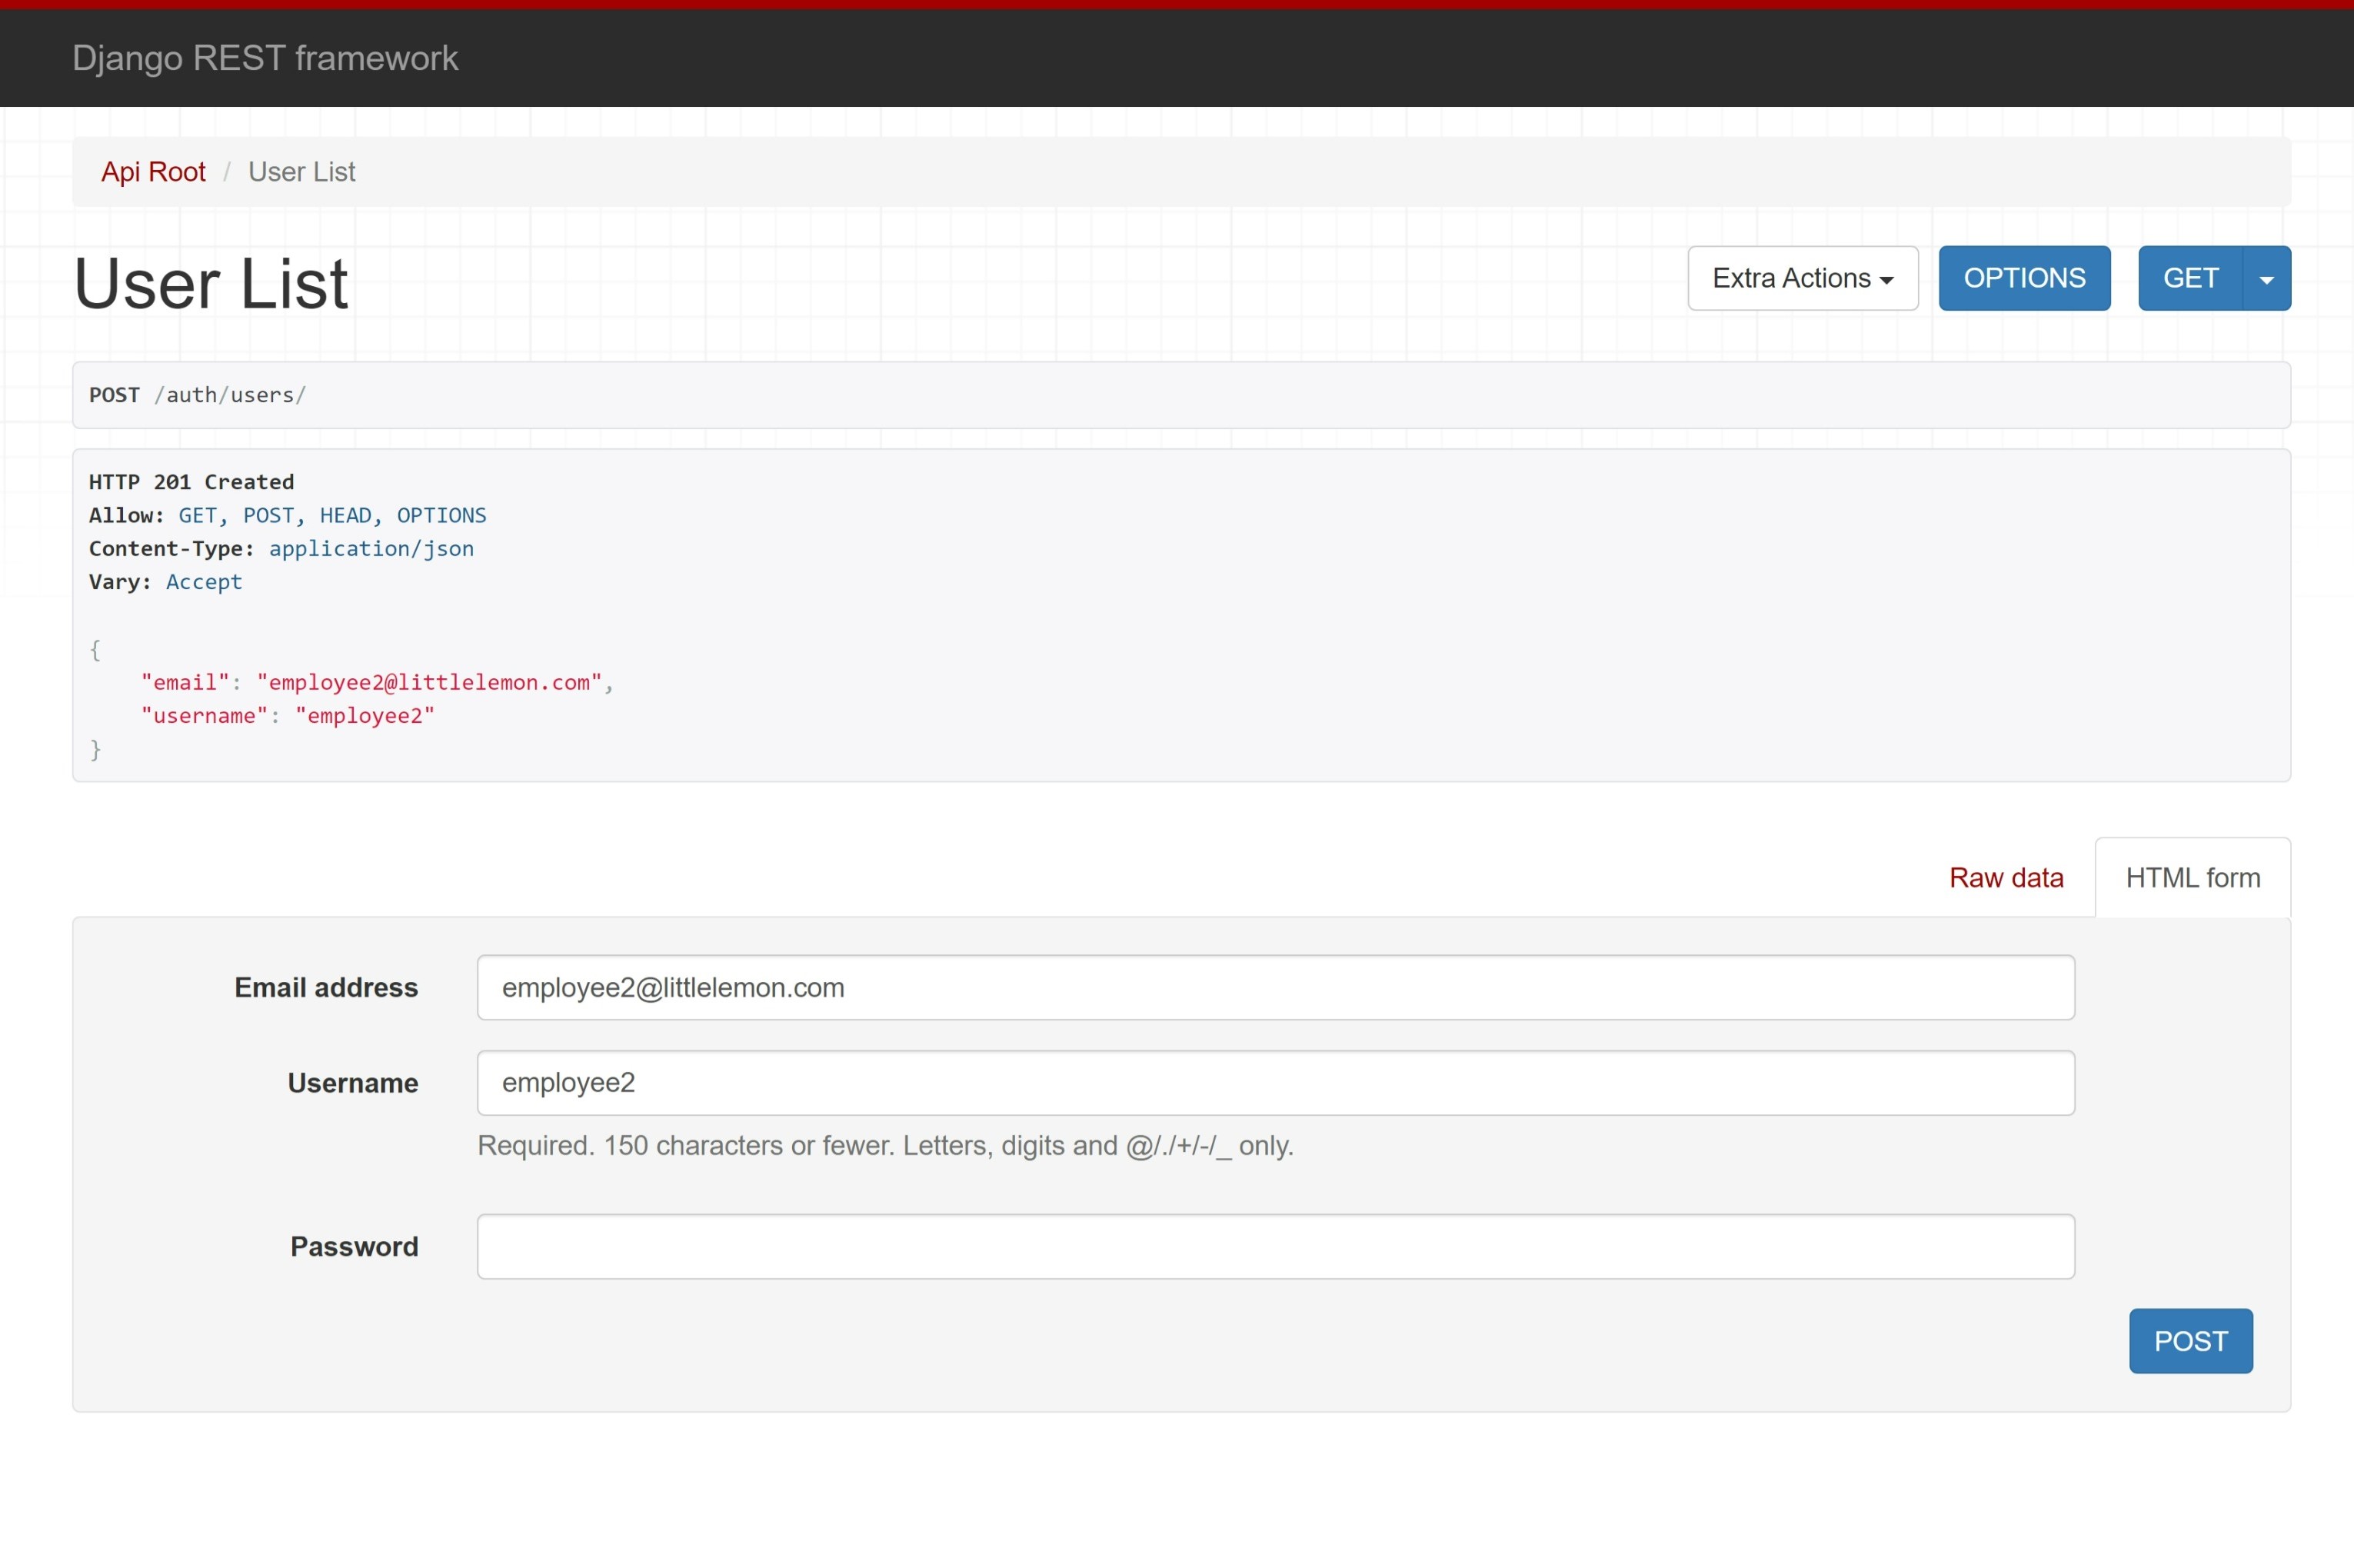The height and width of the screenshot is (1568, 2354).
Task: Open the Extra Actions dropdown
Action: click(x=1802, y=278)
